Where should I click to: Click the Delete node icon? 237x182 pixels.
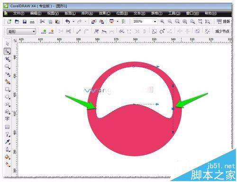[x=51, y=32]
